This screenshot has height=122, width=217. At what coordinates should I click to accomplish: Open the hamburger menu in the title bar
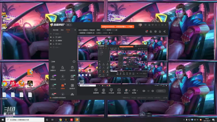156,25
